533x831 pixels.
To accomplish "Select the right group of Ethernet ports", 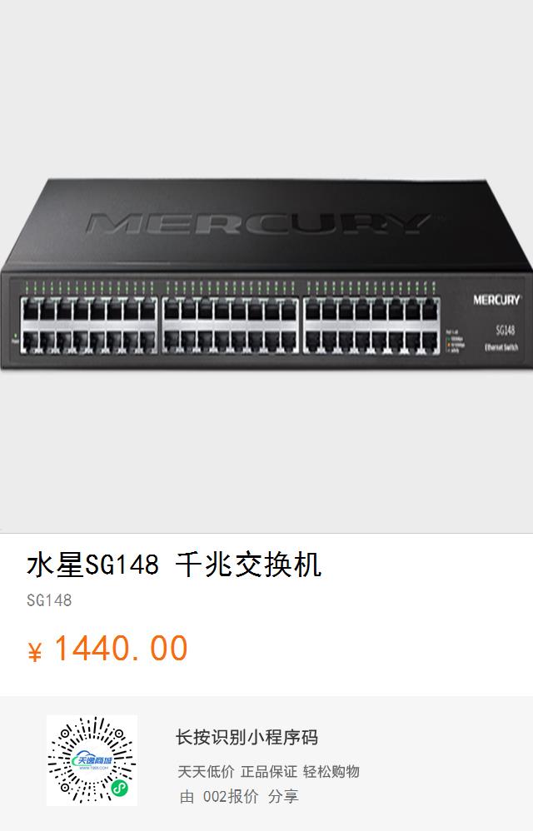I will click(371, 325).
